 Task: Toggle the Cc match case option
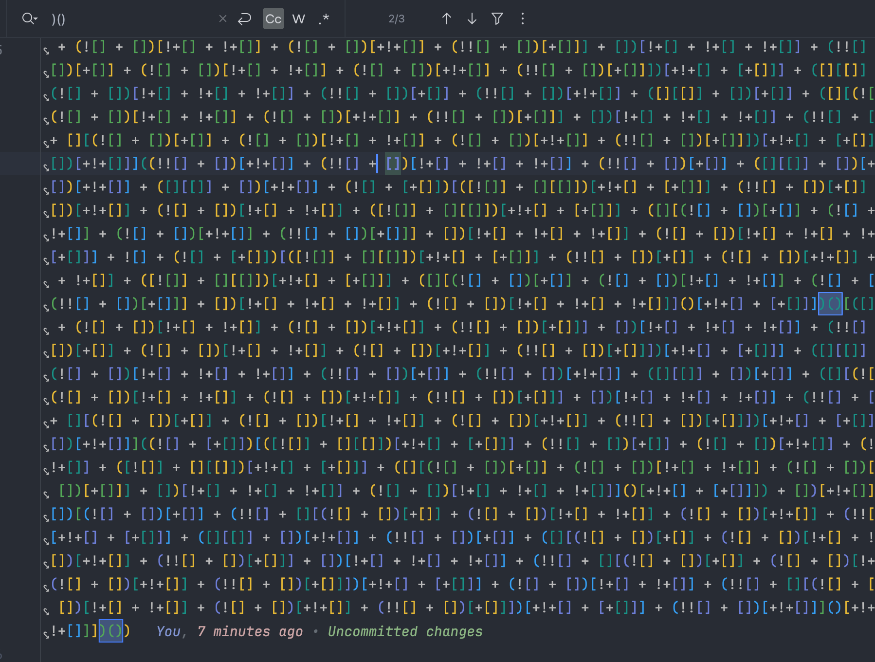pyautogui.click(x=273, y=19)
